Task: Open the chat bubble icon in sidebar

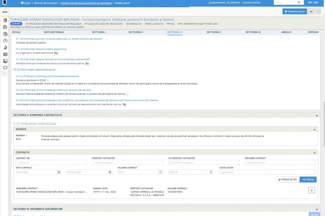Action: [x=5, y=68]
